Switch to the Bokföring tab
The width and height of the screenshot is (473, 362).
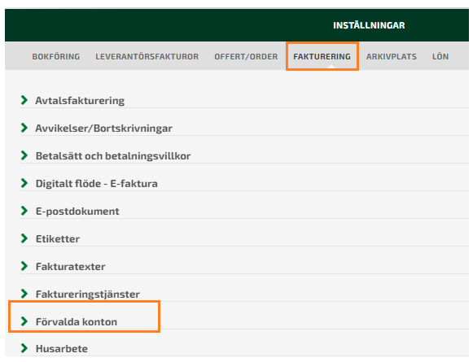[56, 57]
